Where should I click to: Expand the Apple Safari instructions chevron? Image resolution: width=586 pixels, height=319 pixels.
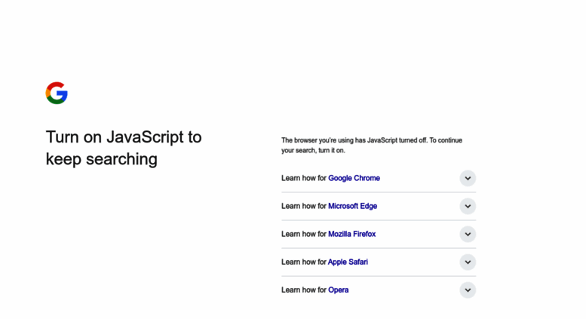468,262
